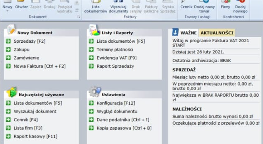Open the Zamówienie new document link
The image size is (263, 144).
pyautogui.click(x=26, y=58)
